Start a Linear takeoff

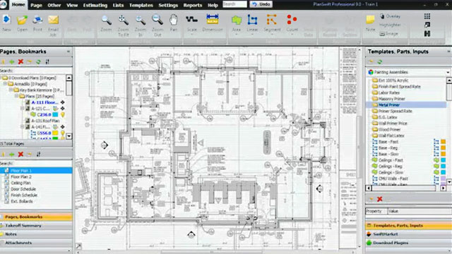pos(252,23)
